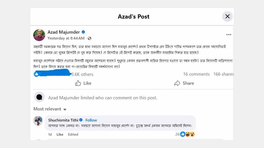The image size is (264, 148).
Task: Follow Shuchismita Tithi
Action: [91, 120]
